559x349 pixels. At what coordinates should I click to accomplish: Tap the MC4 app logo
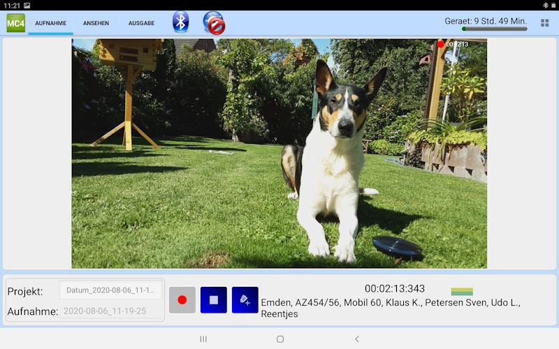(x=15, y=22)
